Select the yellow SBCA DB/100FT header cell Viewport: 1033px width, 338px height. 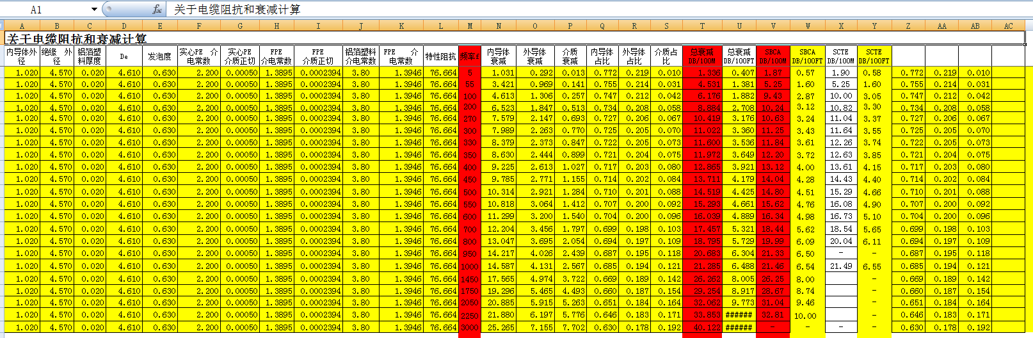point(807,56)
